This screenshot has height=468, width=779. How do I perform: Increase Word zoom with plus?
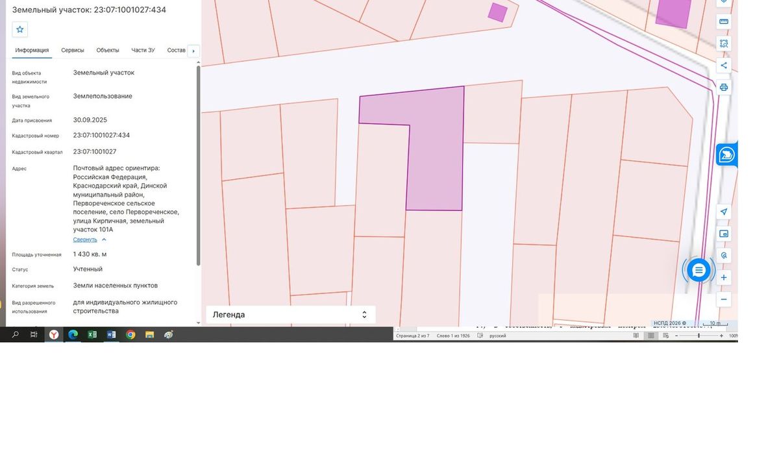point(721,336)
